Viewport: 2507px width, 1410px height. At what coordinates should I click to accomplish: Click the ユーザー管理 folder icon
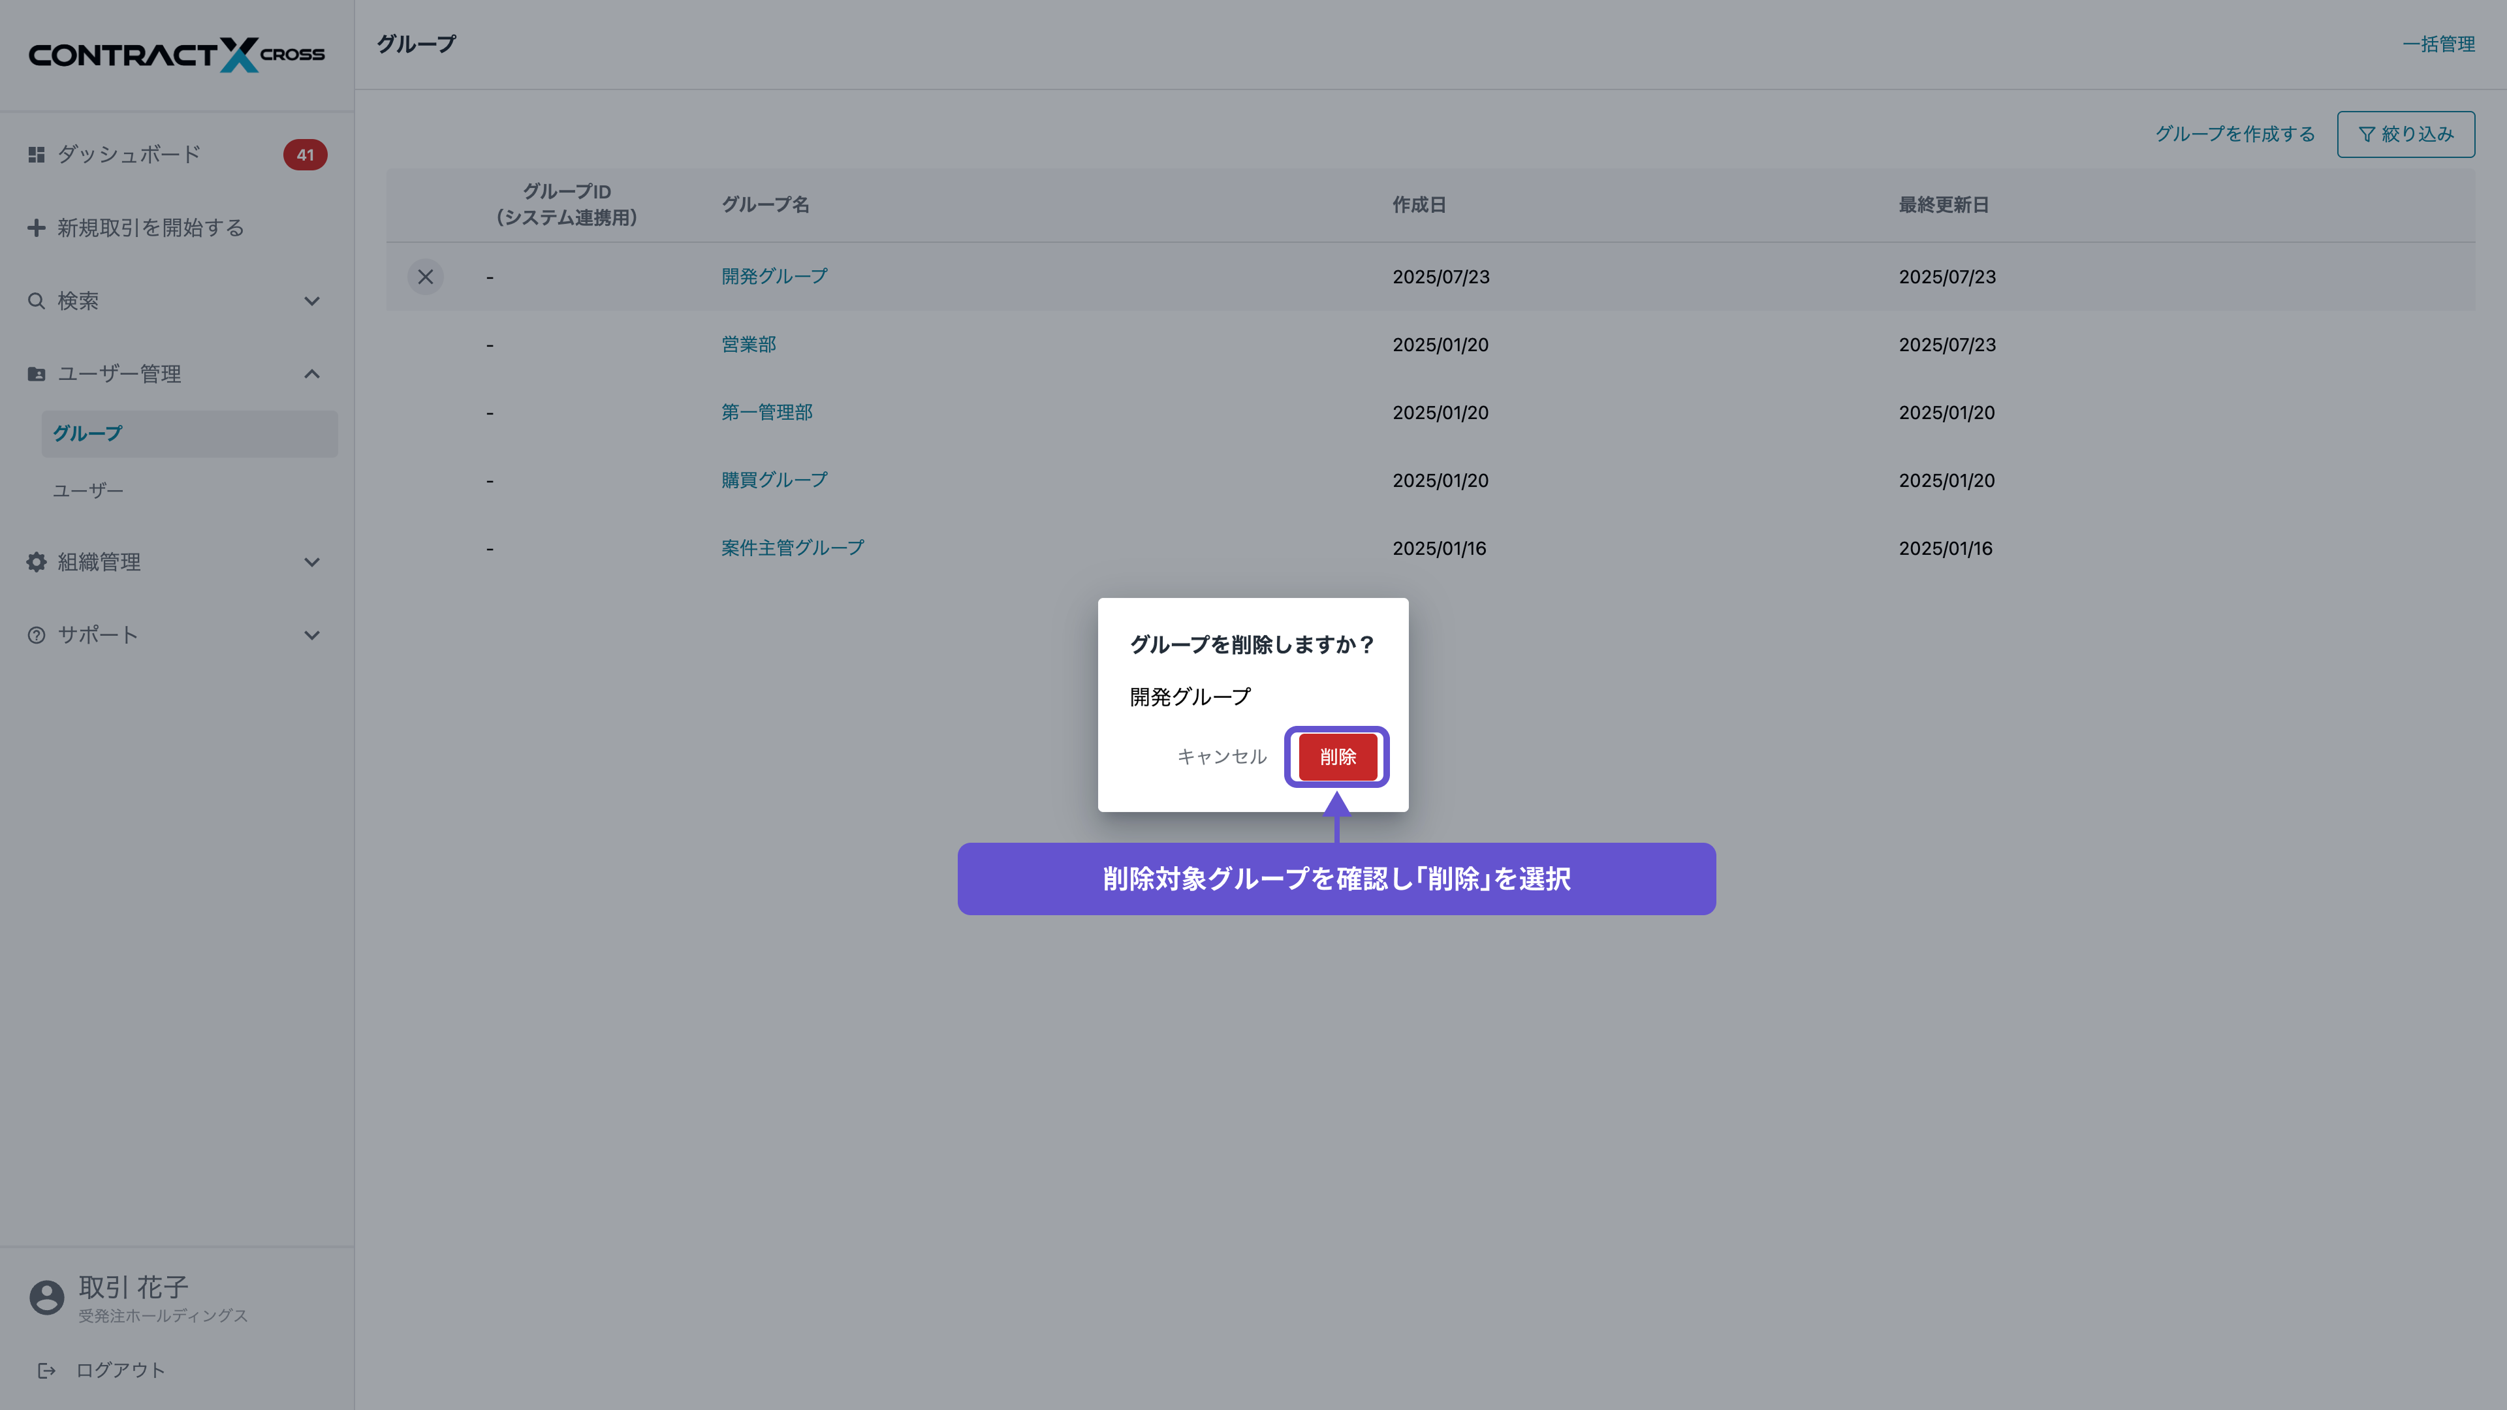pyautogui.click(x=36, y=373)
